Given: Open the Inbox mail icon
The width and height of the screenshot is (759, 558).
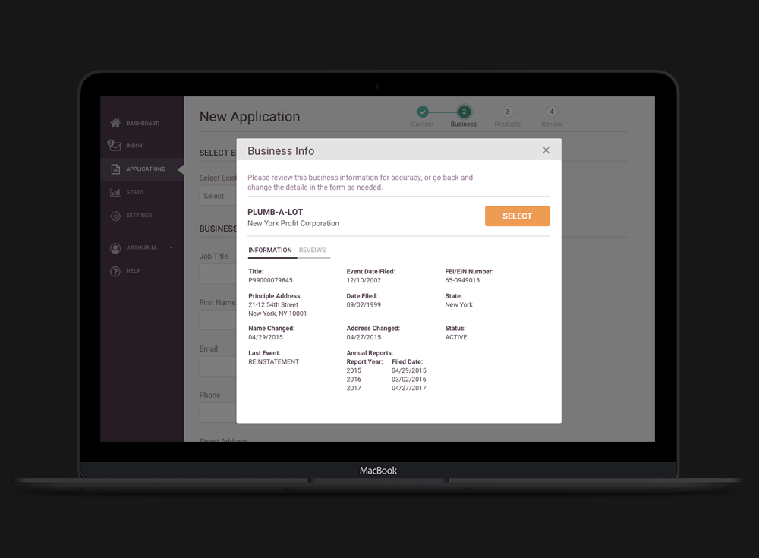Looking at the screenshot, I should point(115,145).
